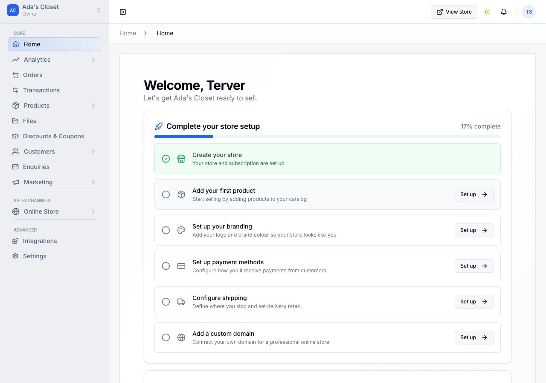Toggle the sidebar collapse icon
This screenshot has height=383, width=546.
pyautogui.click(x=123, y=12)
